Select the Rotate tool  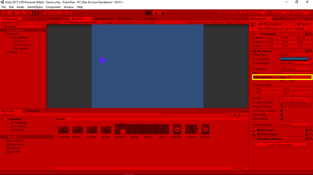click(21, 13)
